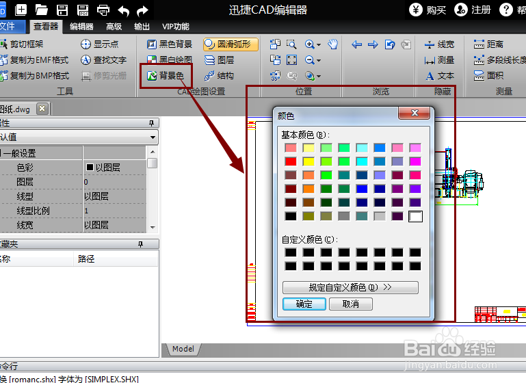The height and width of the screenshot is (383, 526).
Task: Confirm color with the 确定 button
Action: [x=304, y=304]
